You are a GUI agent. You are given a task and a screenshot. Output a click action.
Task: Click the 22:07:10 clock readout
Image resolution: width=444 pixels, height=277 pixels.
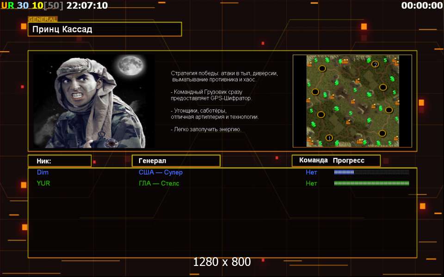87,6
